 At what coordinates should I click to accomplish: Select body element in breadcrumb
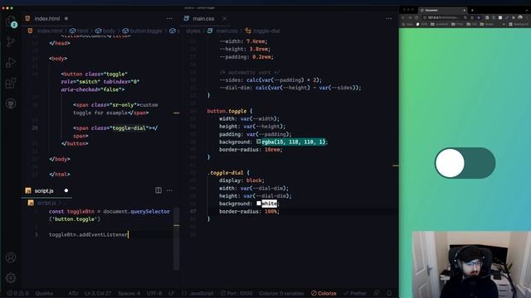[105, 31]
